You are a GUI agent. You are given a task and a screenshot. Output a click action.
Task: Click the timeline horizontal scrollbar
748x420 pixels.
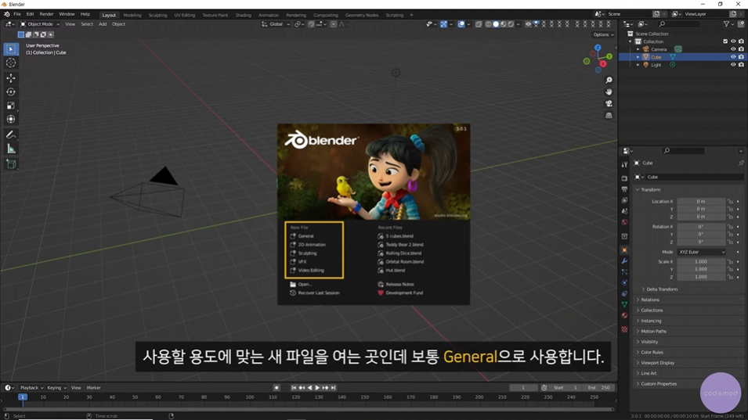tap(308, 409)
